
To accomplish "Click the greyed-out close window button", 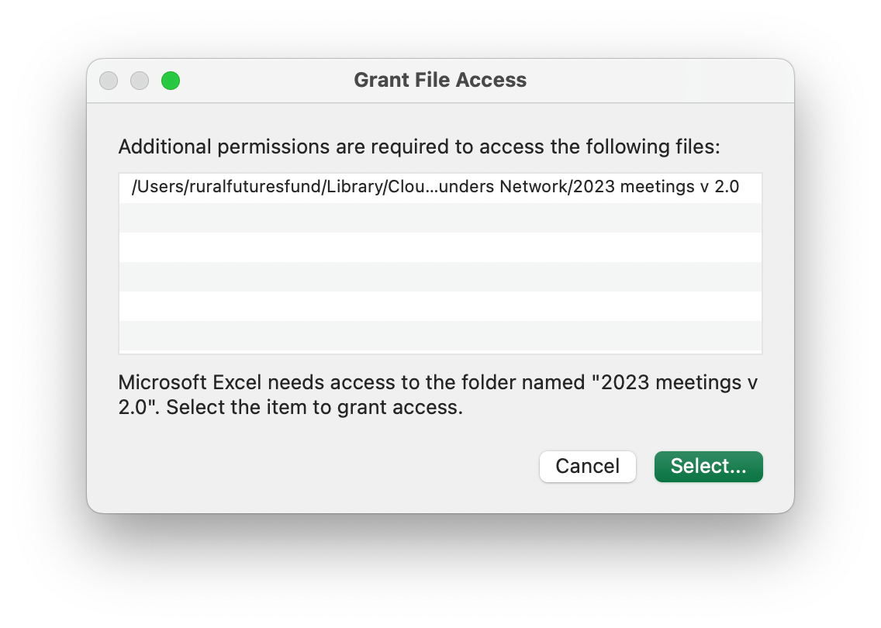I will point(109,81).
